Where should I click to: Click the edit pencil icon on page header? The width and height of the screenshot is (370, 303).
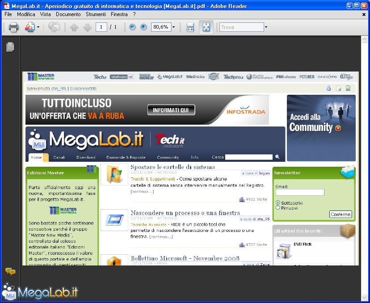click(348, 88)
